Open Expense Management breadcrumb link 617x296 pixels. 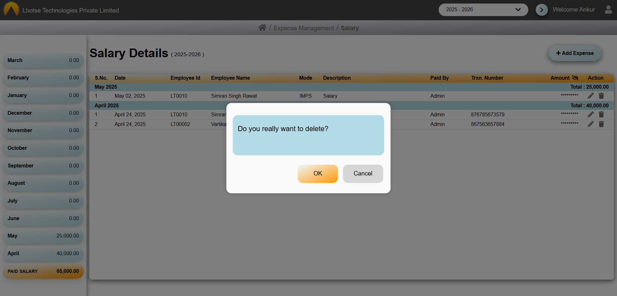304,28
